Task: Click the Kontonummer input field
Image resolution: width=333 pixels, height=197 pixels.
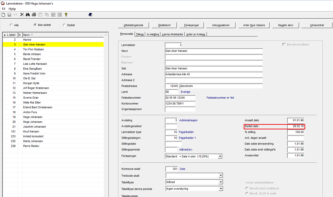Action: point(180,104)
